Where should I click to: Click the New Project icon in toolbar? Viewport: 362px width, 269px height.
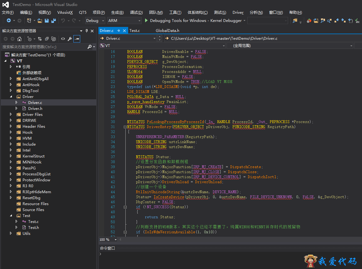pyautogui.click(x=29, y=21)
